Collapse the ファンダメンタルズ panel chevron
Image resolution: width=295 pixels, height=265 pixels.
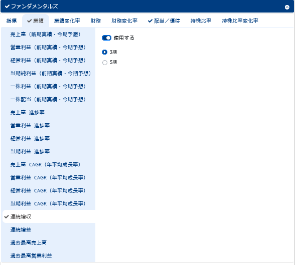[287, 7]
